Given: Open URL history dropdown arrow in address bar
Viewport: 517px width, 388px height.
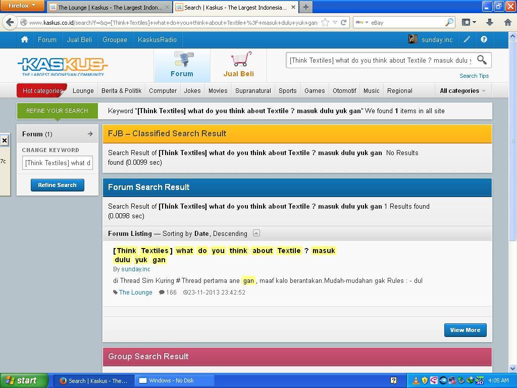Looking at the screenshot, I should pos(335,22).
